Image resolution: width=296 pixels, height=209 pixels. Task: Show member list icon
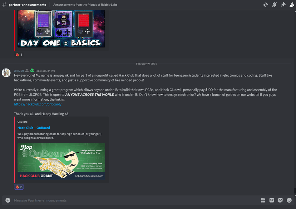point(292,5)
